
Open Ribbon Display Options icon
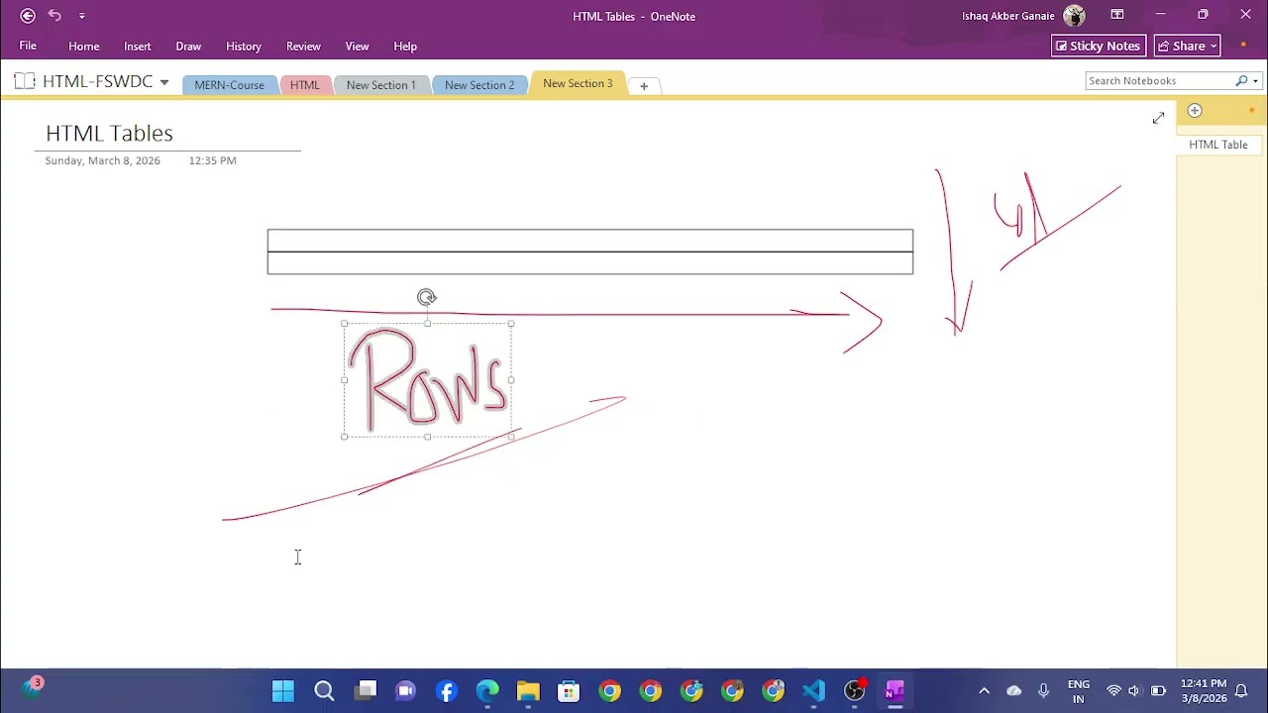point(1117,15)
